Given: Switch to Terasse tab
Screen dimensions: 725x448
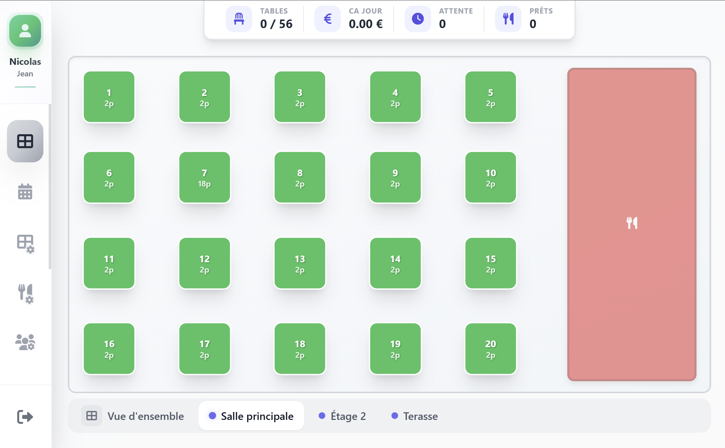Looking at the screenshot, I should [x=415, y=416].
